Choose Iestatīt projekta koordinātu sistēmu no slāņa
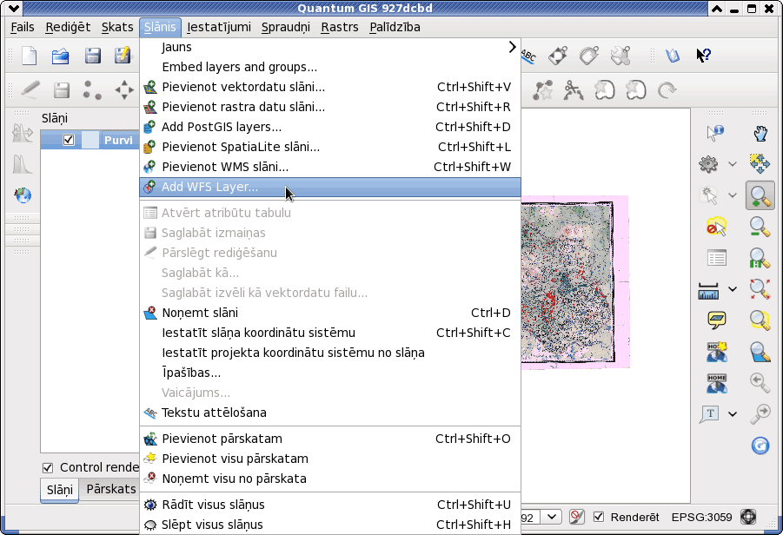The image size is (783, 535). (330, 353)
